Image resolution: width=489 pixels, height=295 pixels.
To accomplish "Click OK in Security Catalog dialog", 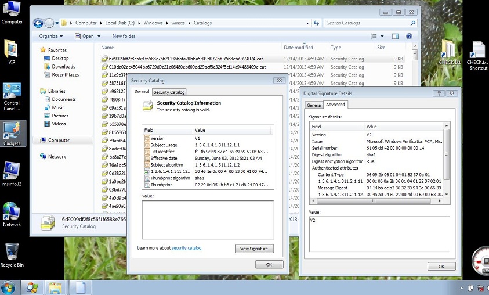I will (x=269, y=265).
